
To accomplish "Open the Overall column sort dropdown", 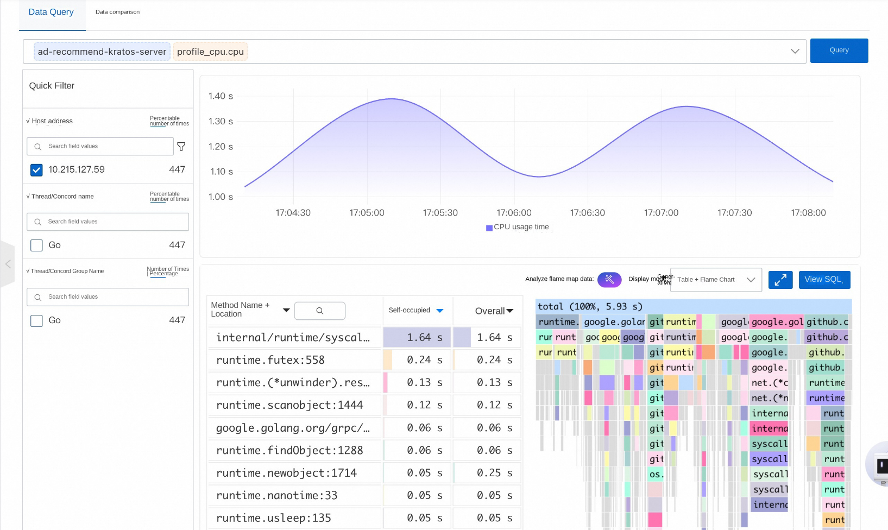I will point(509,311).
